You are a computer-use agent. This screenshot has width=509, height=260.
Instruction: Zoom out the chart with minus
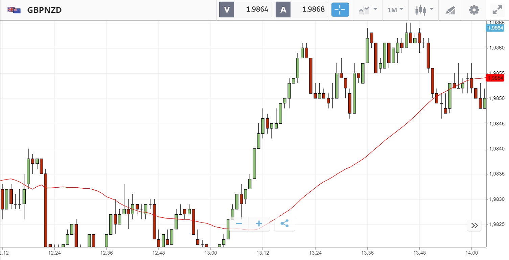tap(239, 224)
